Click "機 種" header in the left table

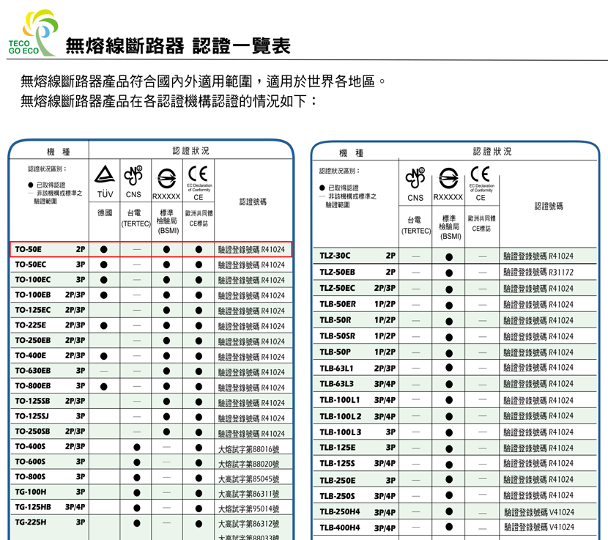pos(58,152)
